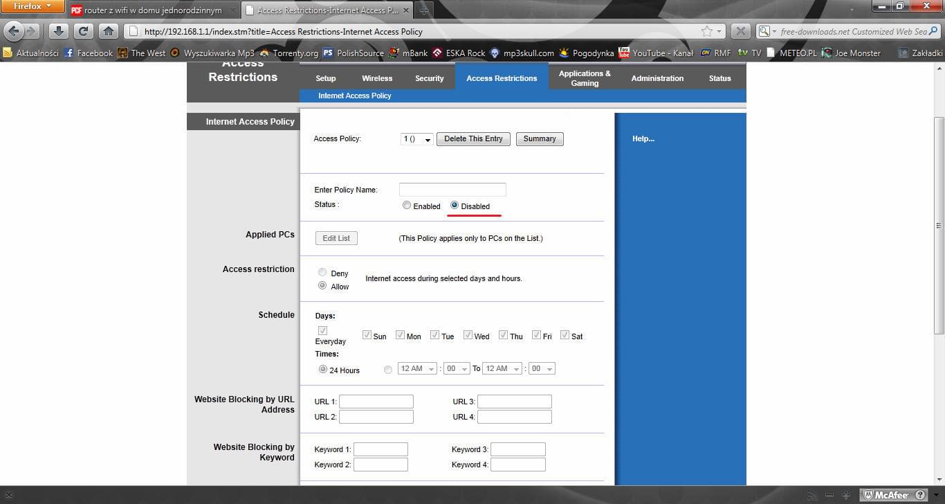Open the mp3skull.com bookmark
The height and width of the screenshot is (504, 945).
coord(522,53)
